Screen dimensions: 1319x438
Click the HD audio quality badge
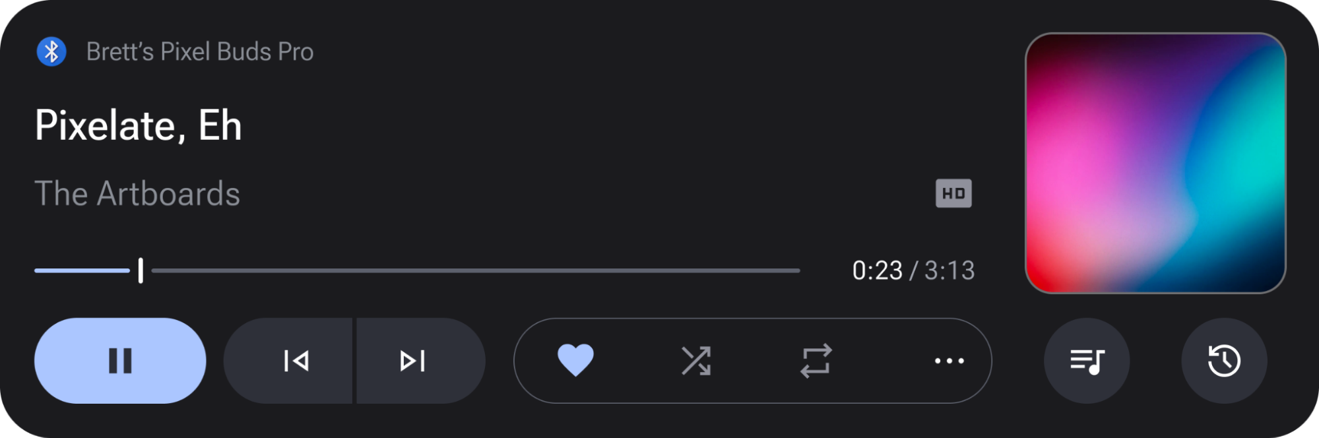click(953, 193)
